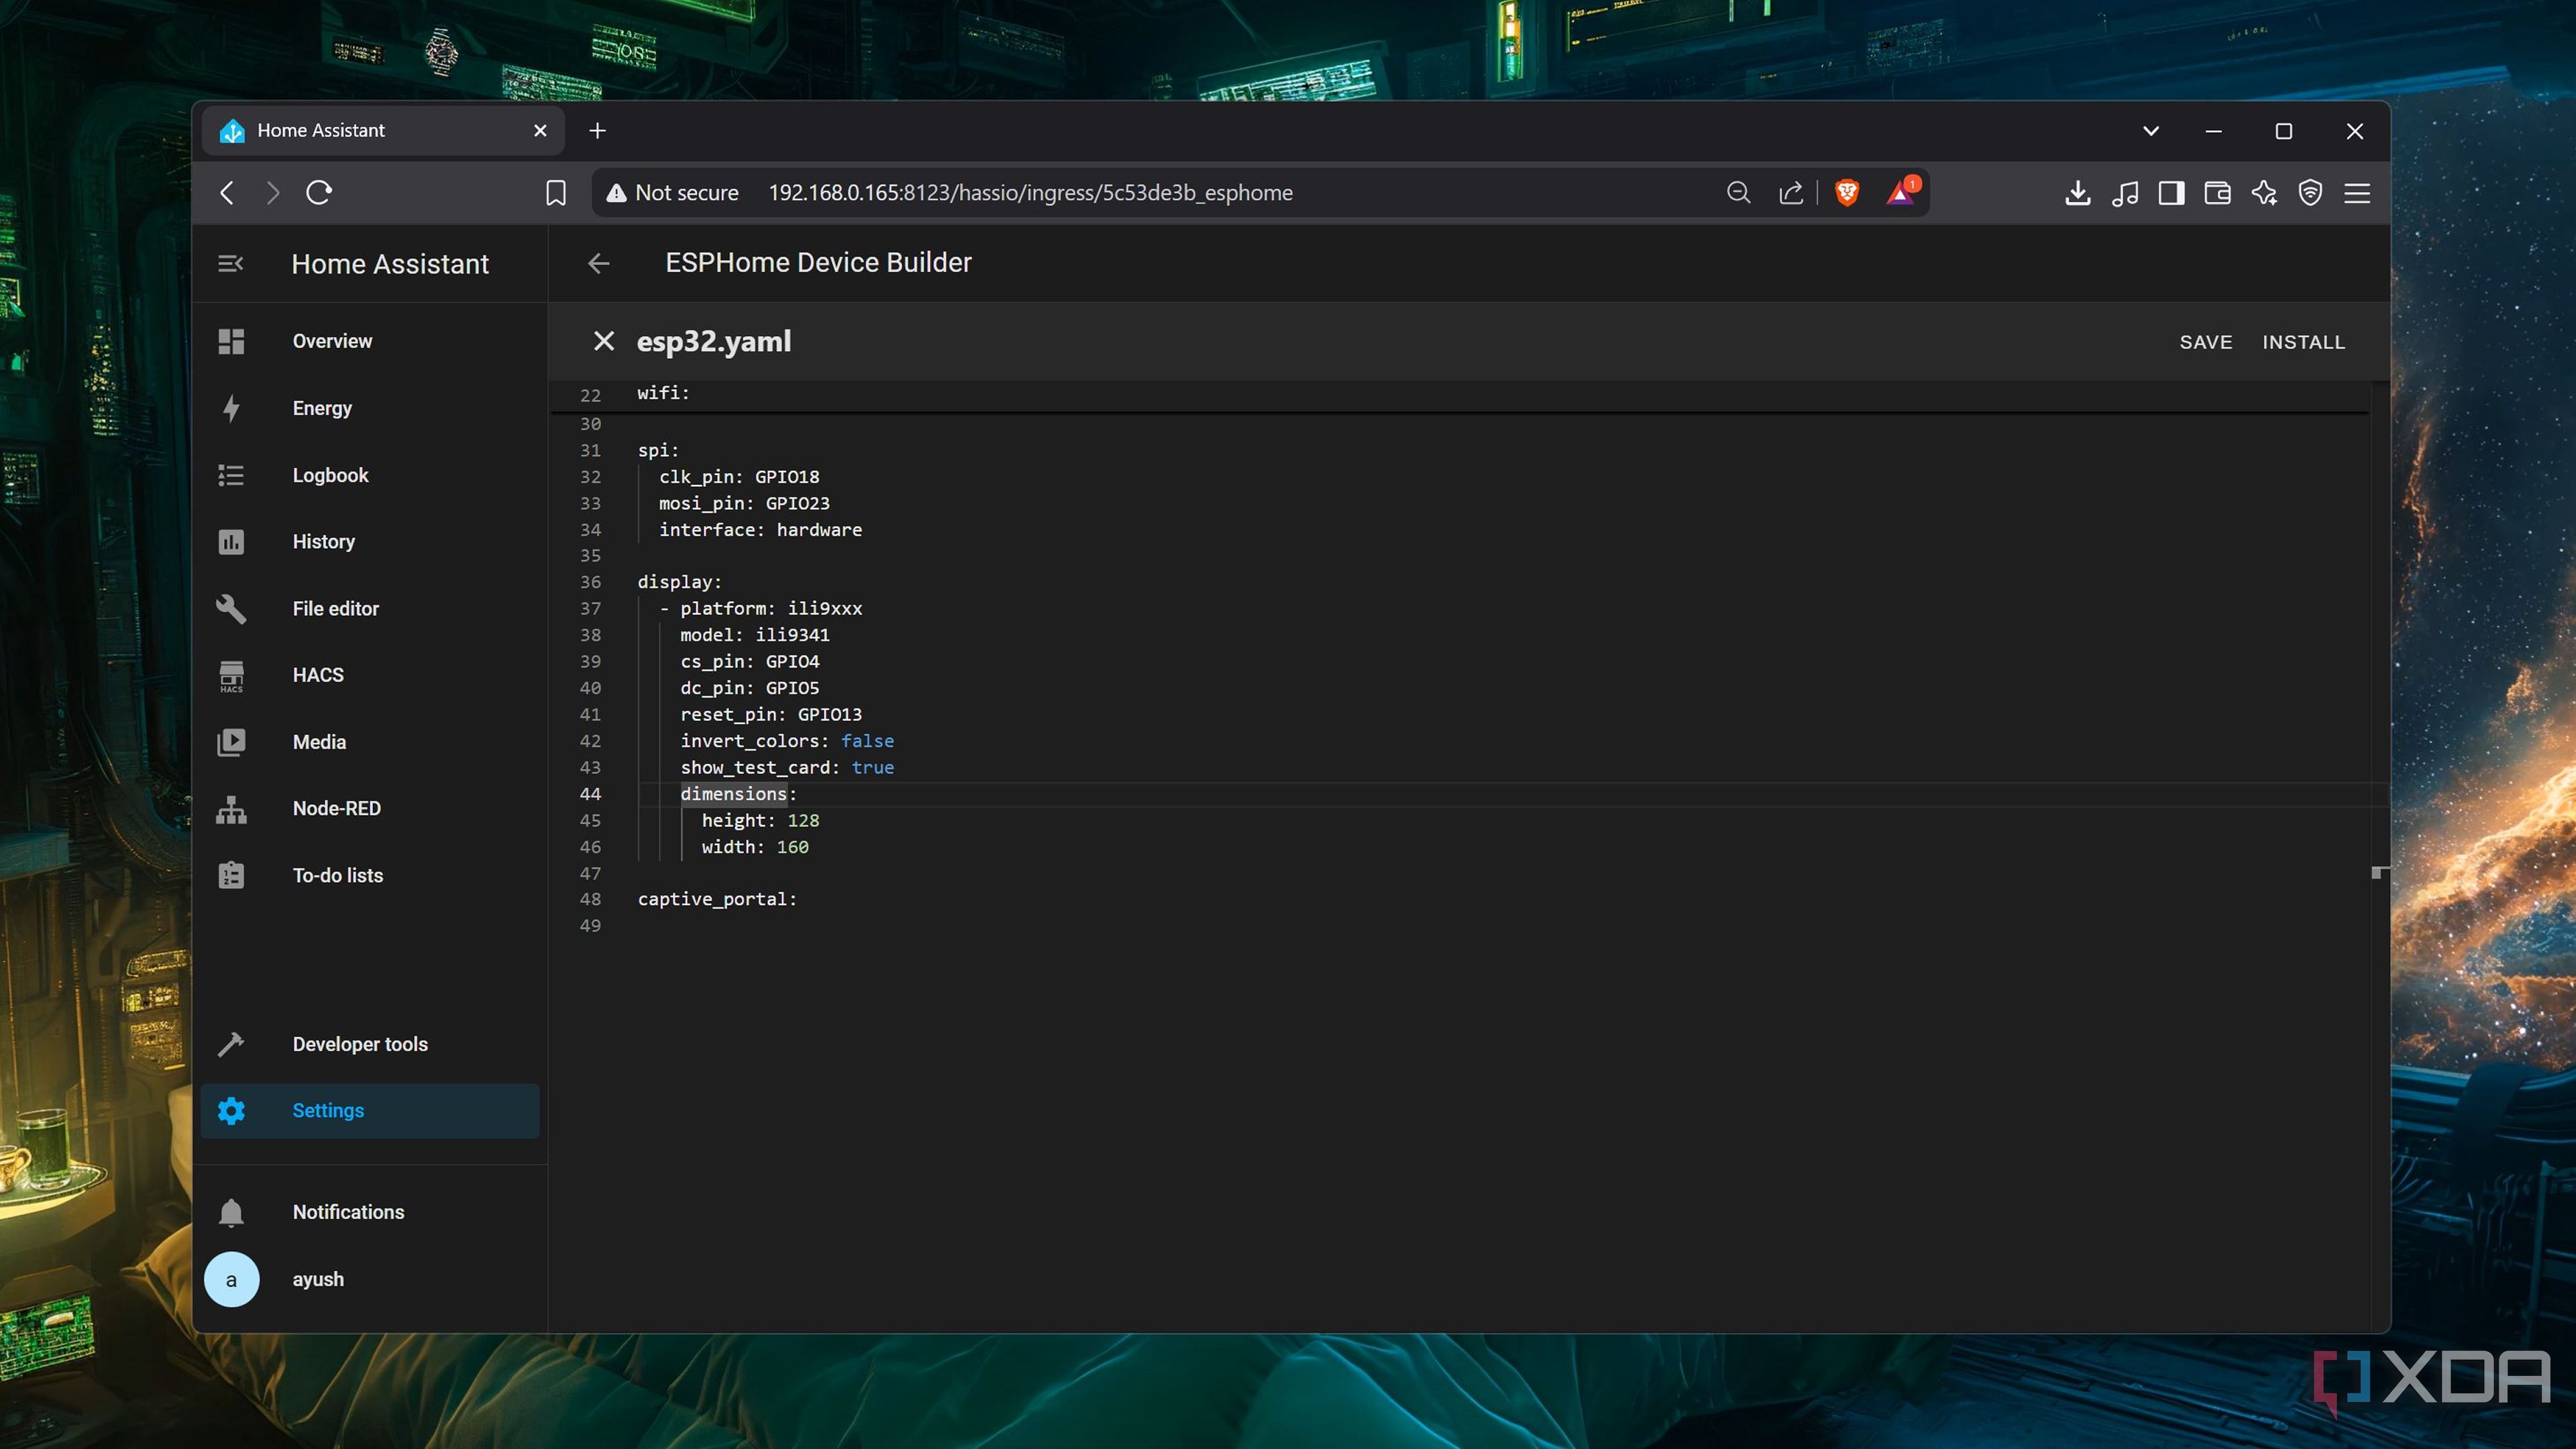Click the browser address bar URL
This screenshot has width=2576, height=1449.
click(1030, 193)
